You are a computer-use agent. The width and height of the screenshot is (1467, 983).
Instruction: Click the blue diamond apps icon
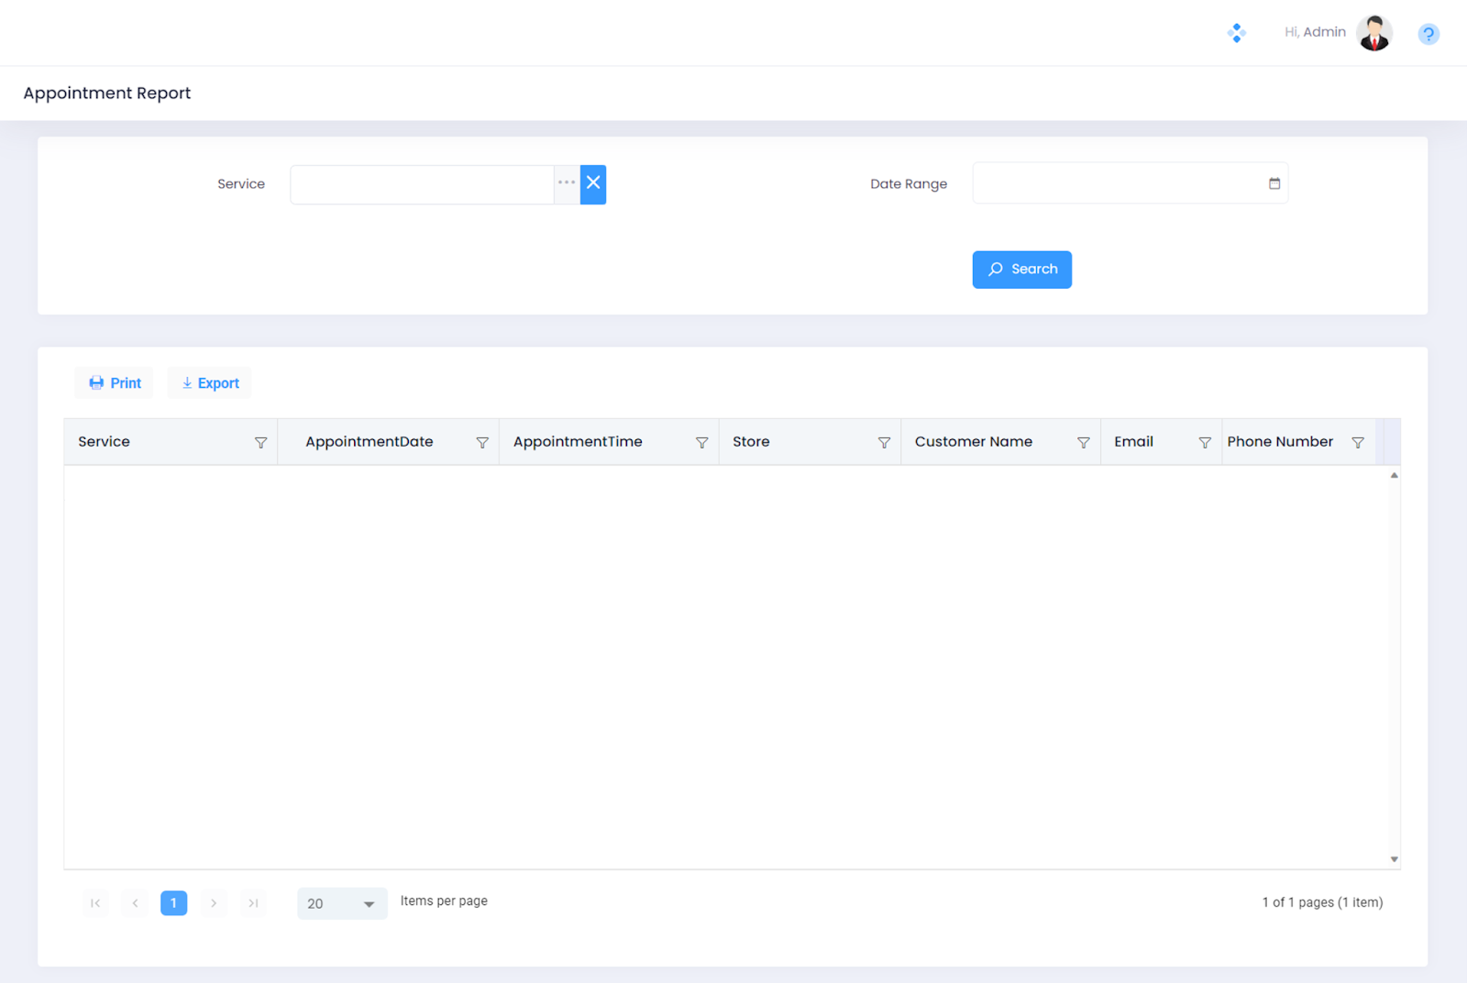pos(1236,33)
